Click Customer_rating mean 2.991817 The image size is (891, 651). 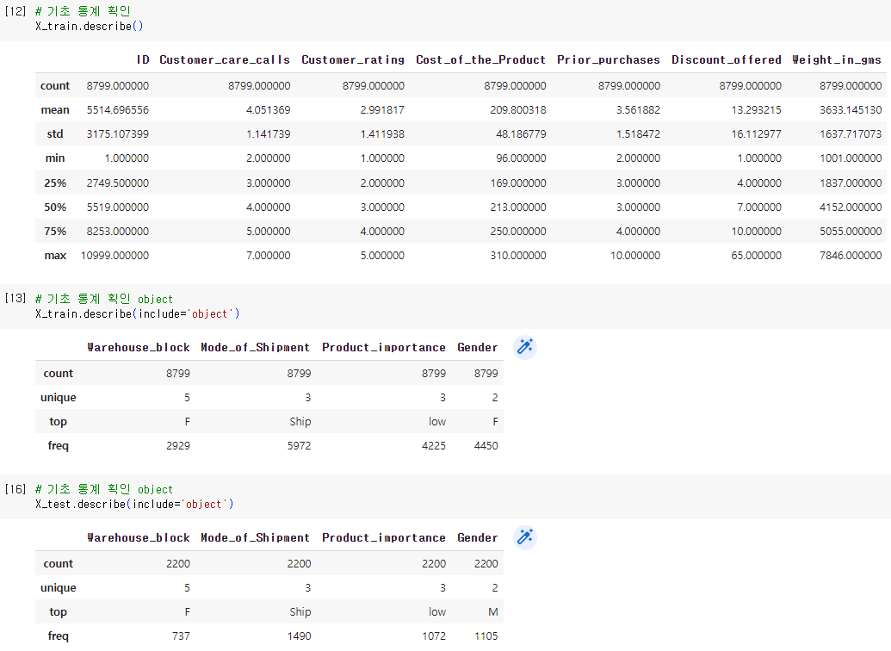(382, 109)
